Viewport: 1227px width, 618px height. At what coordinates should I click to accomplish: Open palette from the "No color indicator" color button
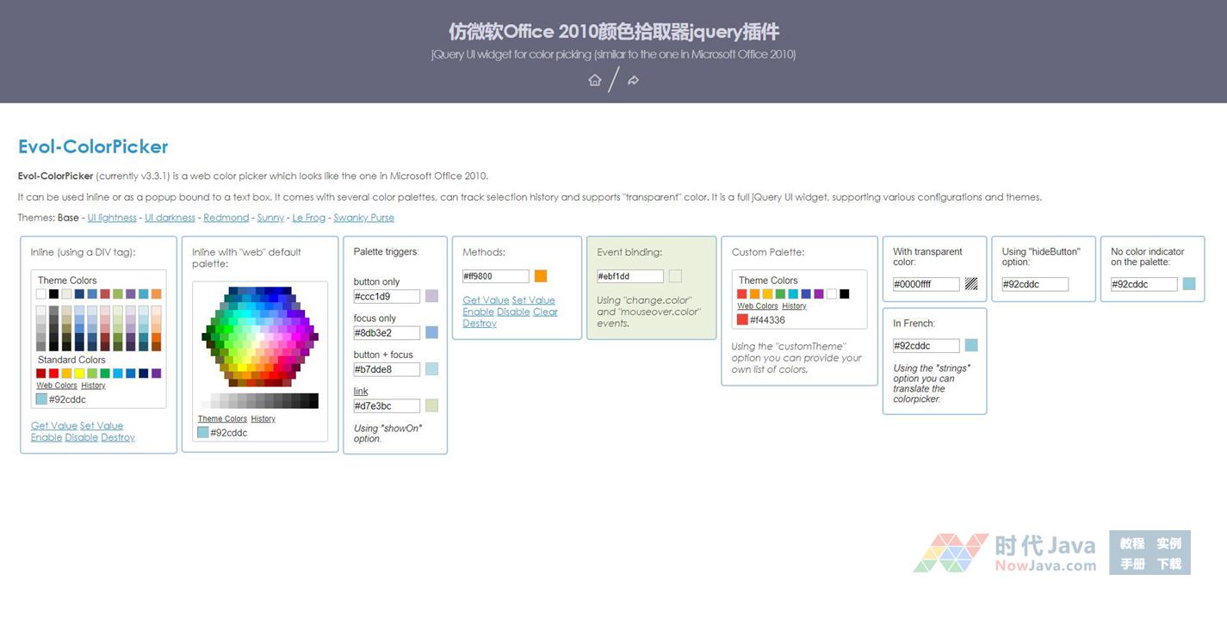pos(1189,284)
